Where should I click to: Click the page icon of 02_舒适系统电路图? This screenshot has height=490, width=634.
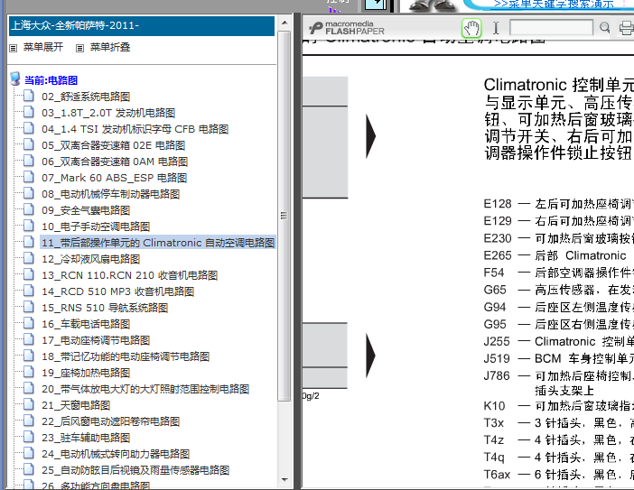(29, 96)
